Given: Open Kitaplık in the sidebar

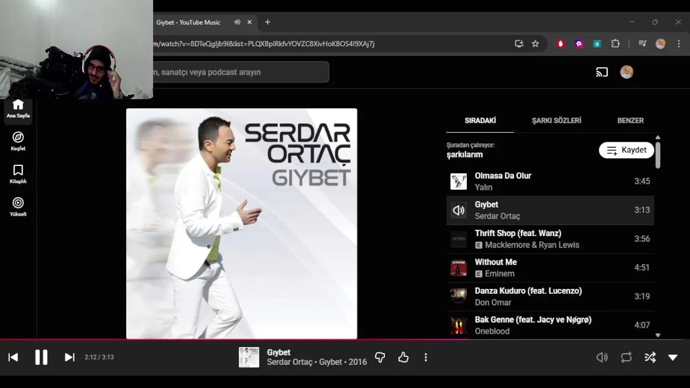Looking at the screenshot, I should [18, 174].
